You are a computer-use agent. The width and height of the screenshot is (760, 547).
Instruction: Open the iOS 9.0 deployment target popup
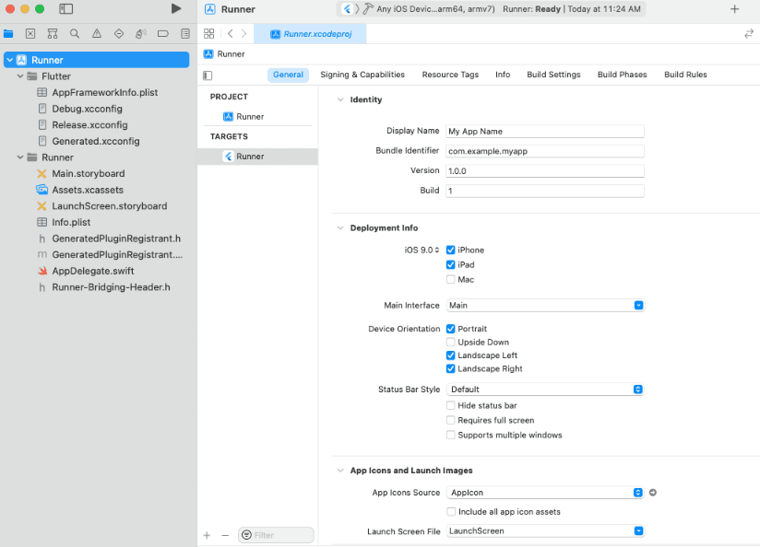pyautogui.click(x=422, y=250)
